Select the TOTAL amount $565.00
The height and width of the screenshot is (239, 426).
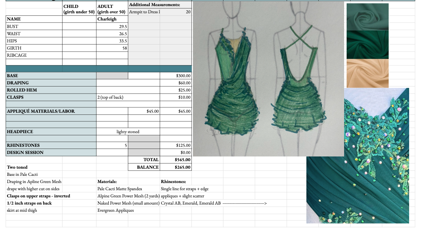(x=176, y=160)
